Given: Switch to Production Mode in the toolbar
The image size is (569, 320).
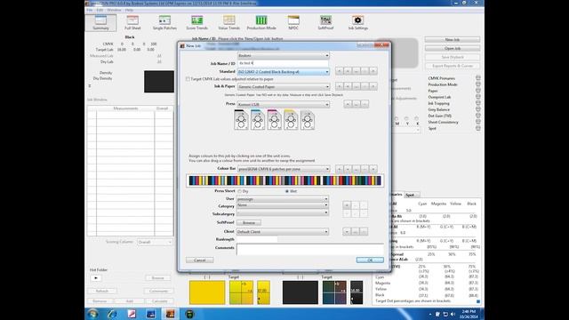Looking at the screenshot, I should pyautogui.click(x=261, y=22).
